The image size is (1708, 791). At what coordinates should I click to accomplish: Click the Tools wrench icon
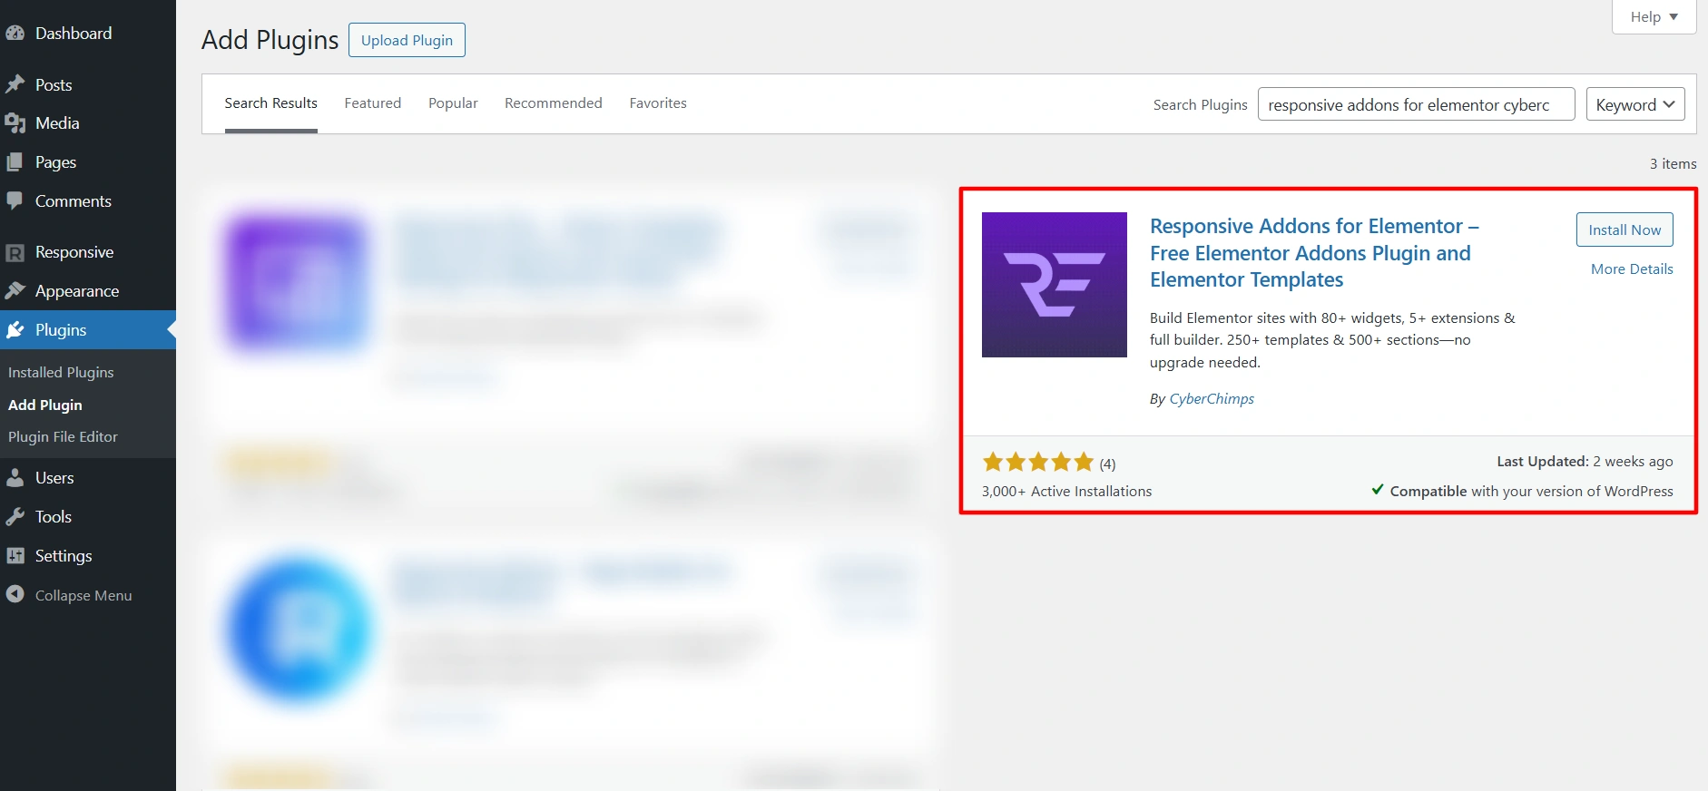tap(15, 517)
